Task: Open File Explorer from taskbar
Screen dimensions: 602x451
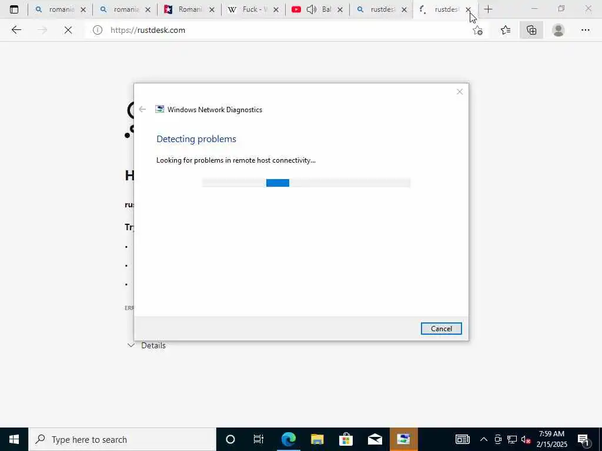Action: coord(317,439)
